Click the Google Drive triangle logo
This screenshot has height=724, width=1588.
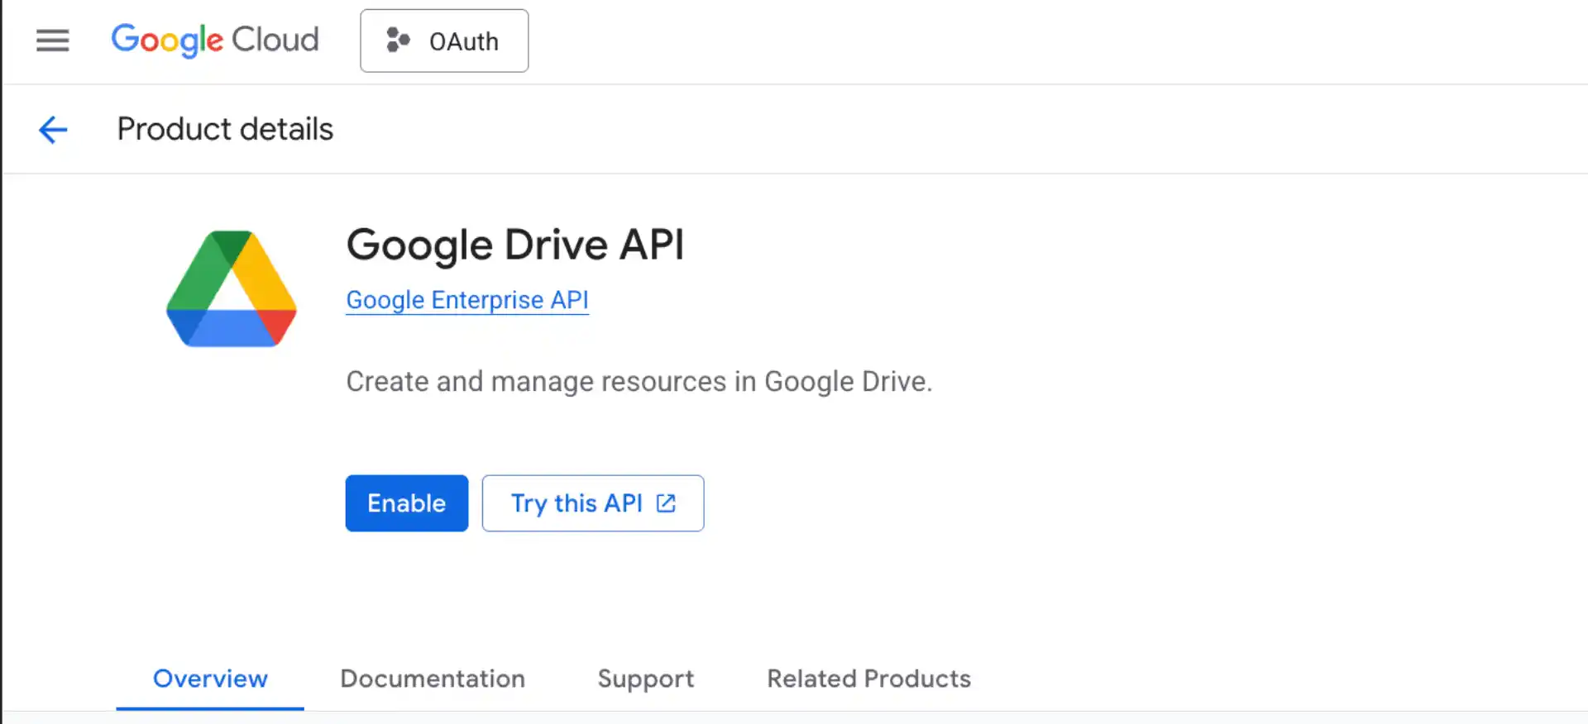(x=232, y=289)
